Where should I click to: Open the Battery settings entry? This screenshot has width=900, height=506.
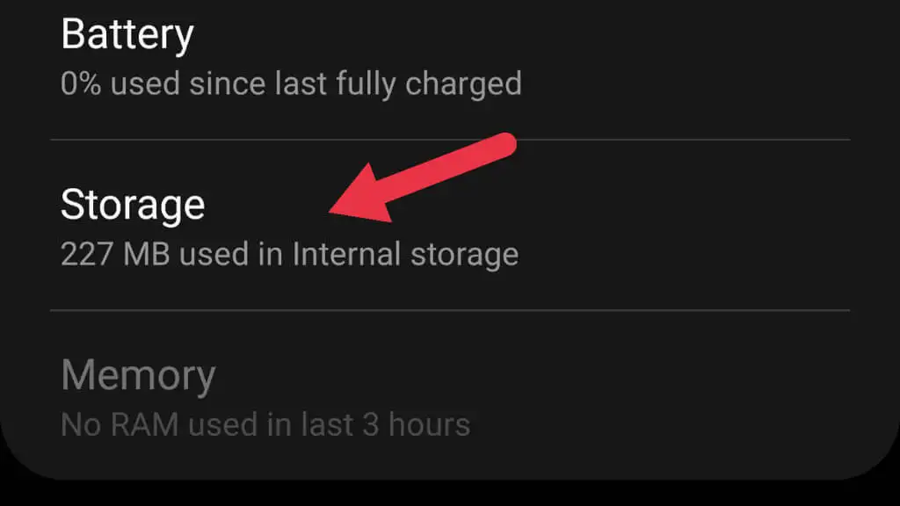pos(450,63)
